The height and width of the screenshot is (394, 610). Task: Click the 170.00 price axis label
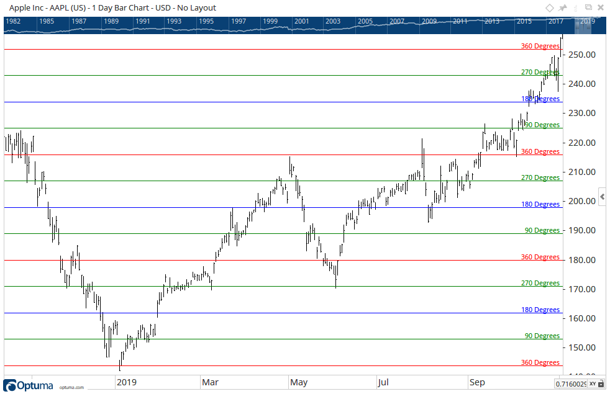pos(582,290)
